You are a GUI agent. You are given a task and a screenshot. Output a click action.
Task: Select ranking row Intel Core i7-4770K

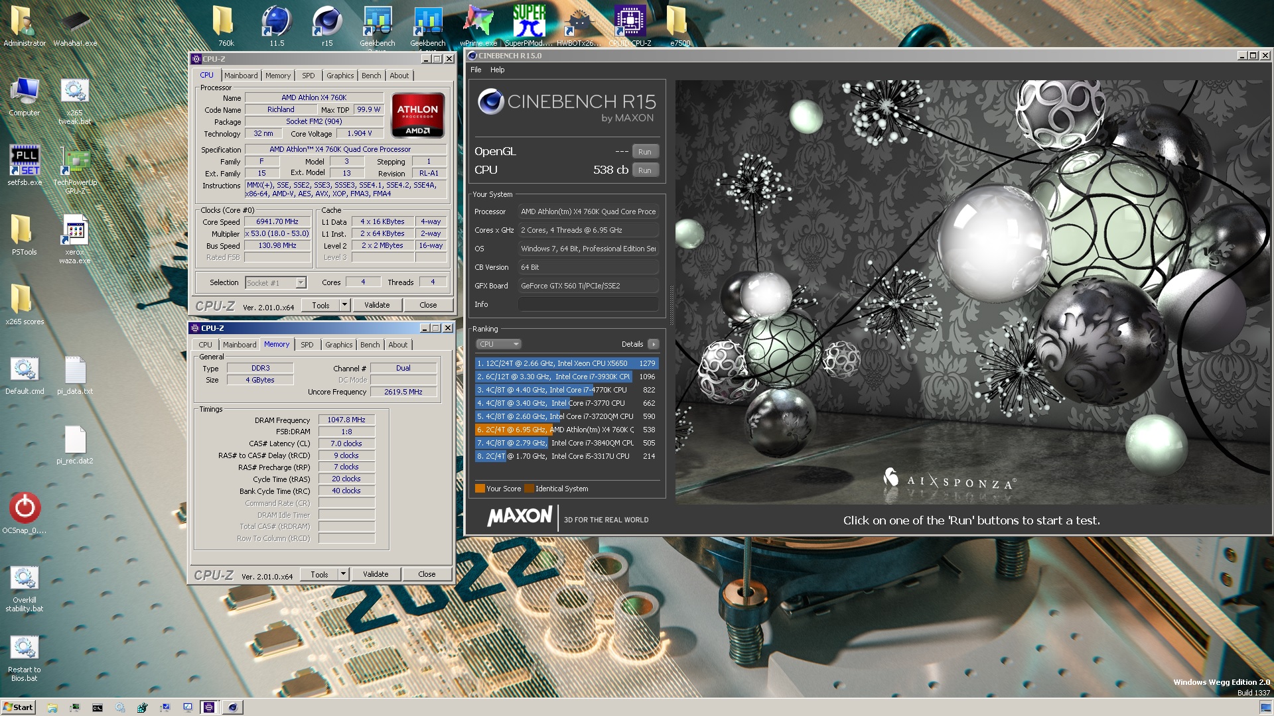567,390
